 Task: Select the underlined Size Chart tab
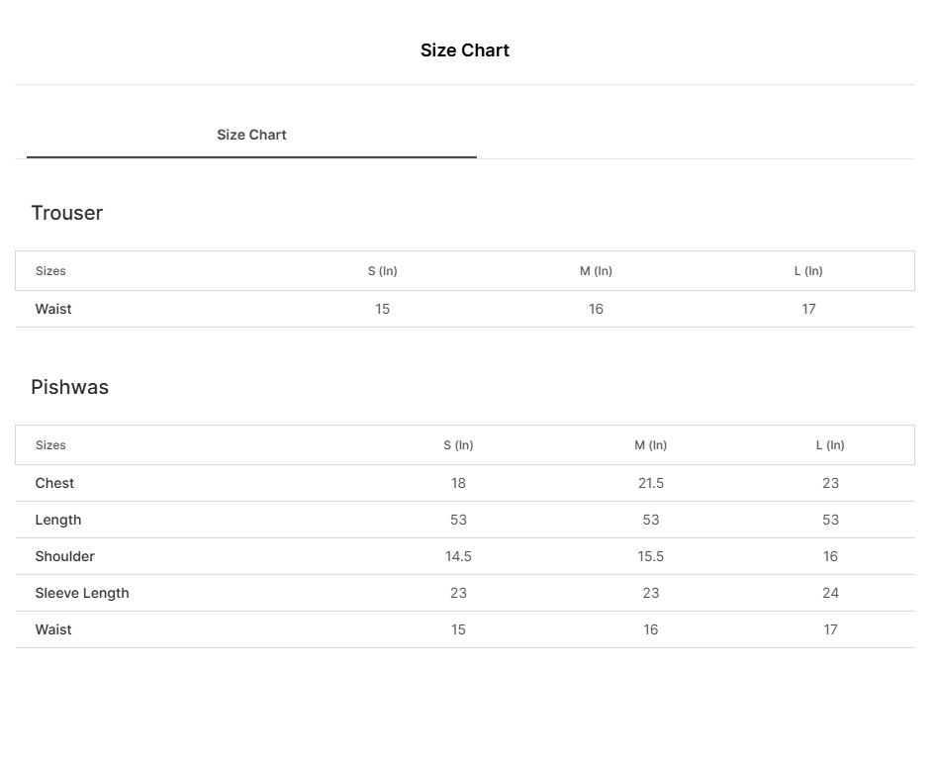(251, 135)
